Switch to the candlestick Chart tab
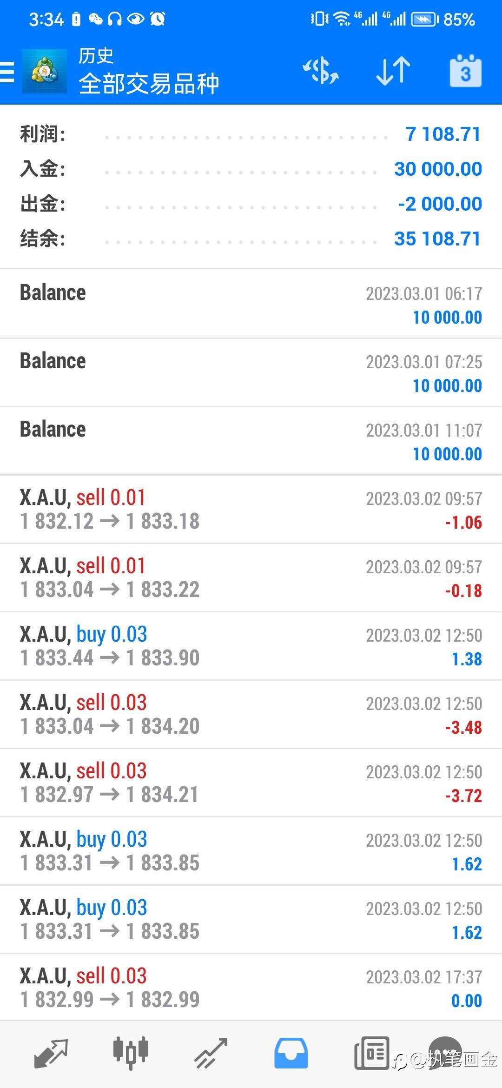The image size is (502, 1088). pyautogui.click(x=131, y=1053)
